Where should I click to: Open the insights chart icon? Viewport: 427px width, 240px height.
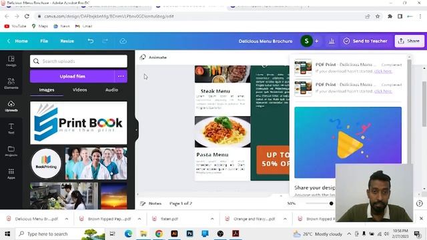pos(332,41)
